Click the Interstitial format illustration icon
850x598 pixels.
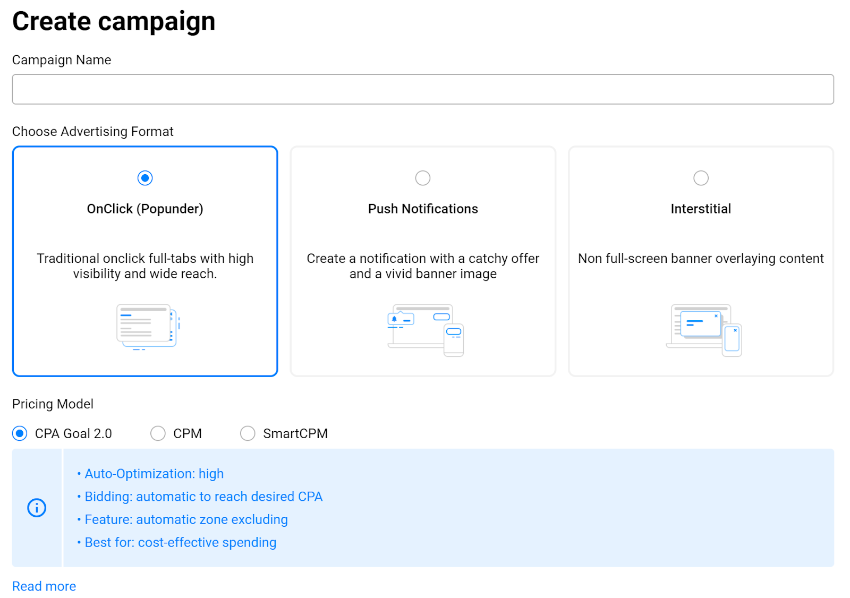(703, 330)
